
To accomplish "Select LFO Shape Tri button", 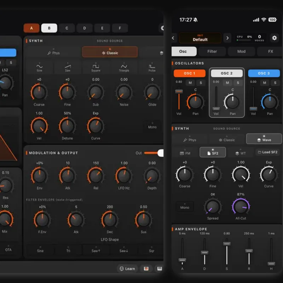I will click(x=68, y=250).
